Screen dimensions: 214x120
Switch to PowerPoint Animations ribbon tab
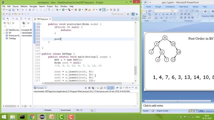(x=170, y=7)
